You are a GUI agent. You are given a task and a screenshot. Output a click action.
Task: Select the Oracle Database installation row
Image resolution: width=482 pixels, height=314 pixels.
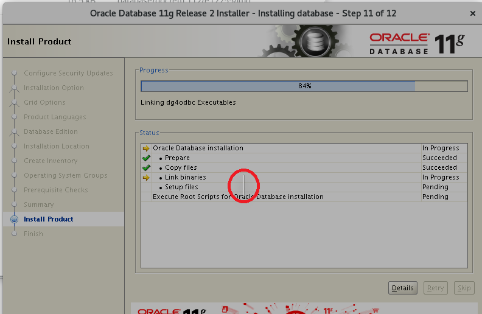[x=304, y=148]
